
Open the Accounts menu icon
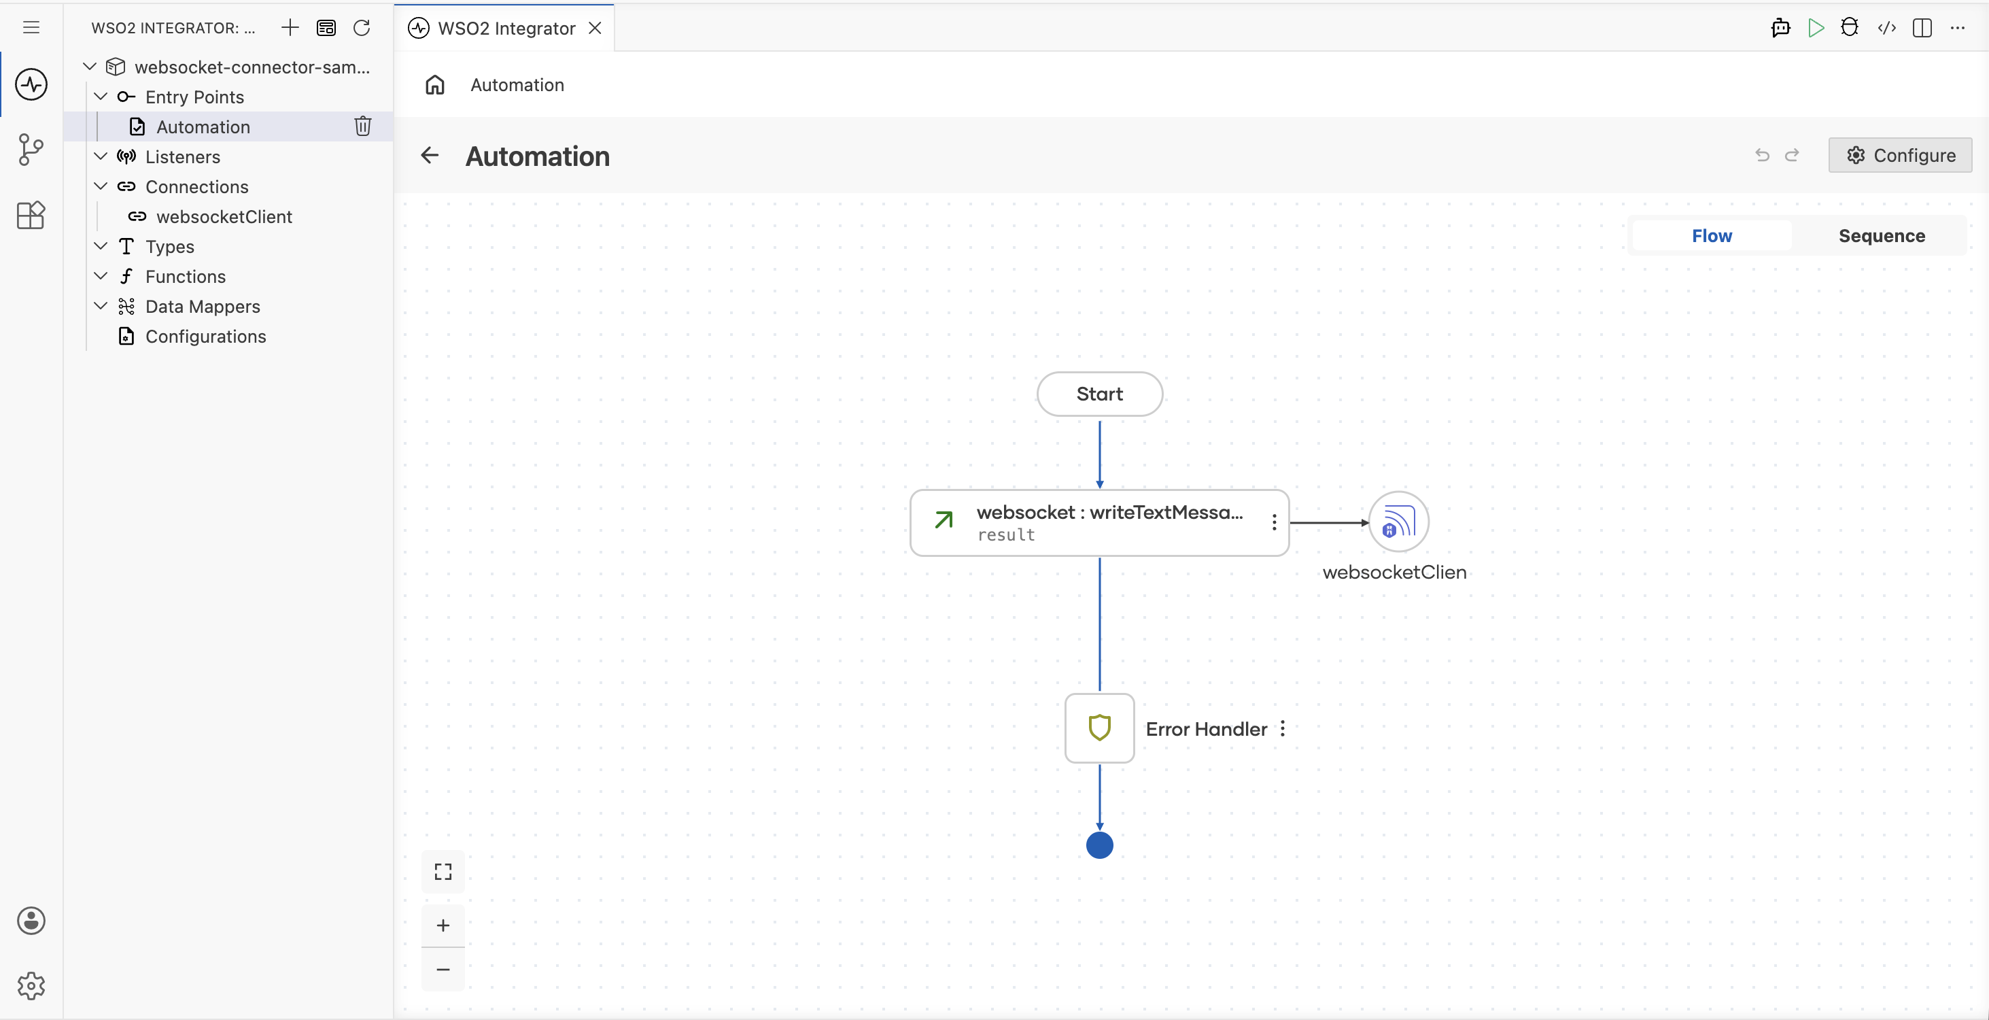click(31, 921)
